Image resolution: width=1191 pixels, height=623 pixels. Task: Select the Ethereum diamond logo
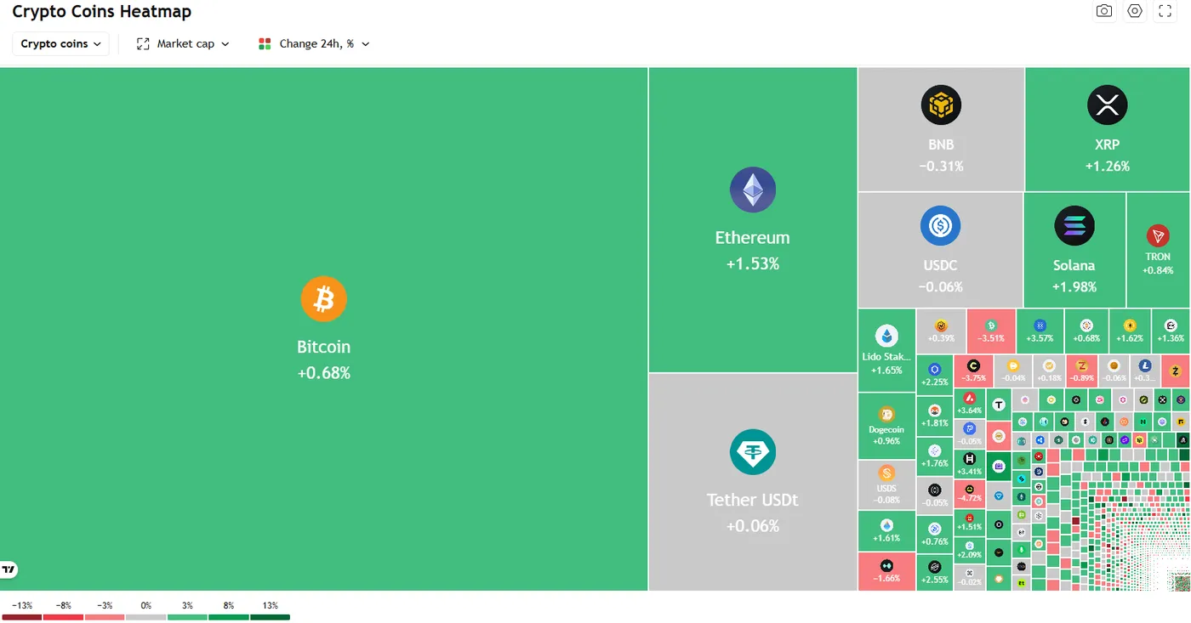click(753, 190)
